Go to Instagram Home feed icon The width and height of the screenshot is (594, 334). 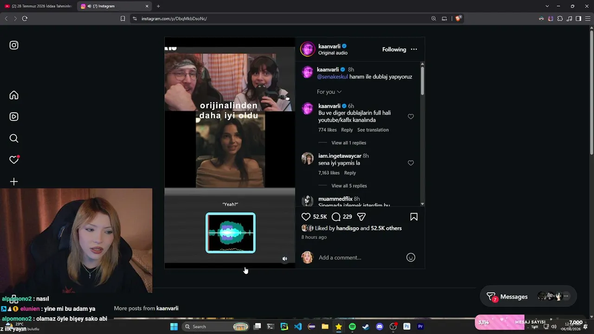pyautogui.click(x=14, y=95)
